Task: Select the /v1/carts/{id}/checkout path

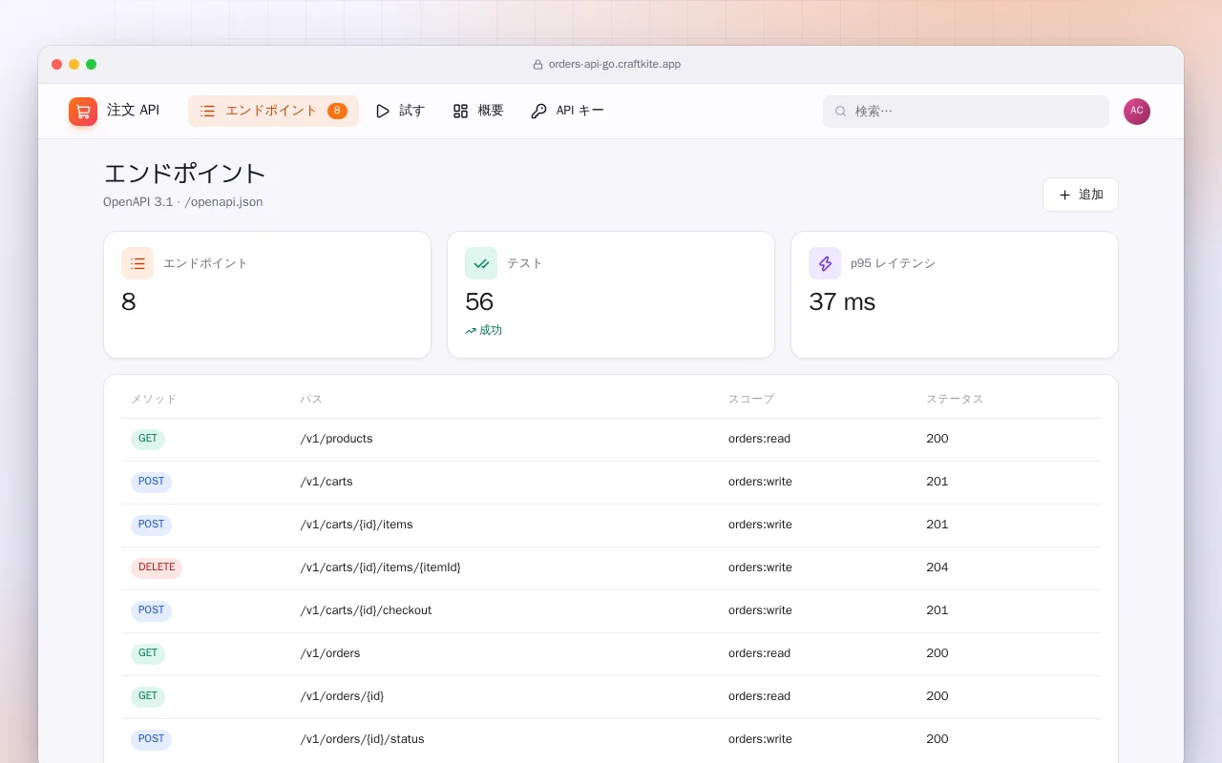Action: coord(366,610)
